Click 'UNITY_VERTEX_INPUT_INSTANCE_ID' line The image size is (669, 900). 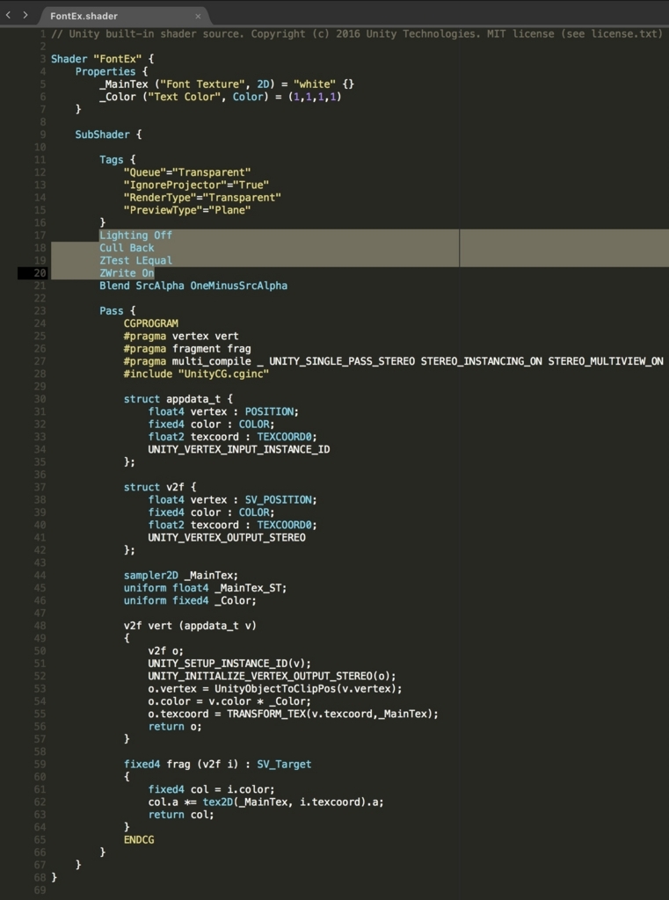(239, 449)
